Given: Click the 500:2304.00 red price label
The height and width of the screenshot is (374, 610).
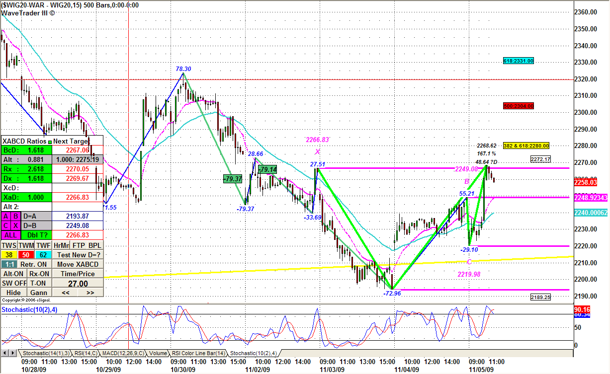Looking at the screenshot, I should click(519, 106).
